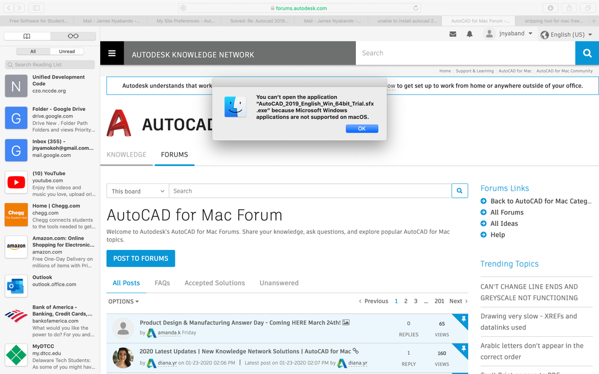Open Back to AutoCAD for Mac Category link
The height and width of the screenshot is (374, 599).
coord(541,201)
